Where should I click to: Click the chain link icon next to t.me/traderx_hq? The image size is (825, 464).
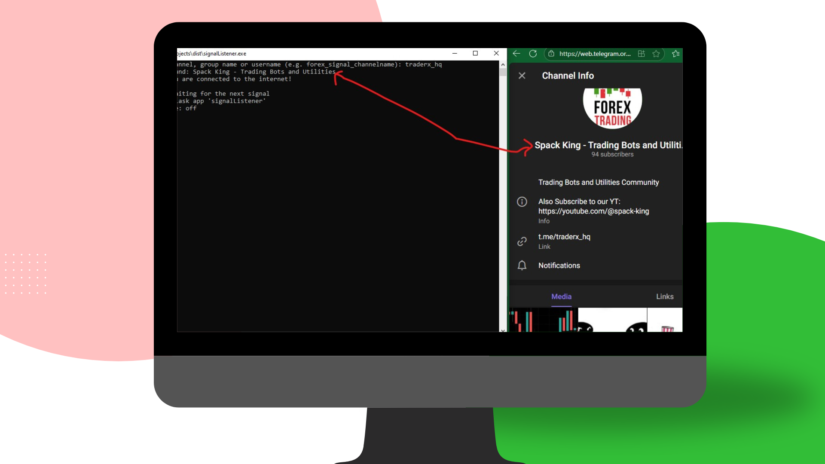[x=522, y=241]
